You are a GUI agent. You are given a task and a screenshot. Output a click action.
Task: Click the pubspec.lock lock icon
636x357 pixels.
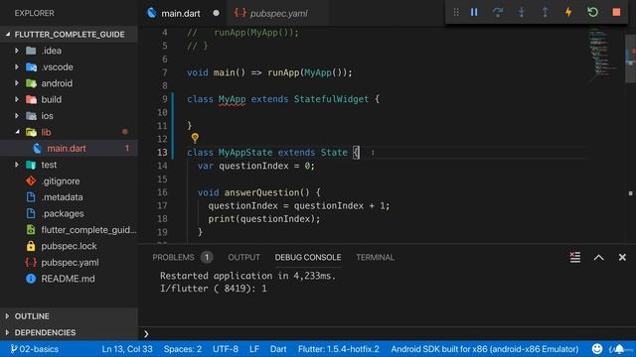(x=31, y=246)
